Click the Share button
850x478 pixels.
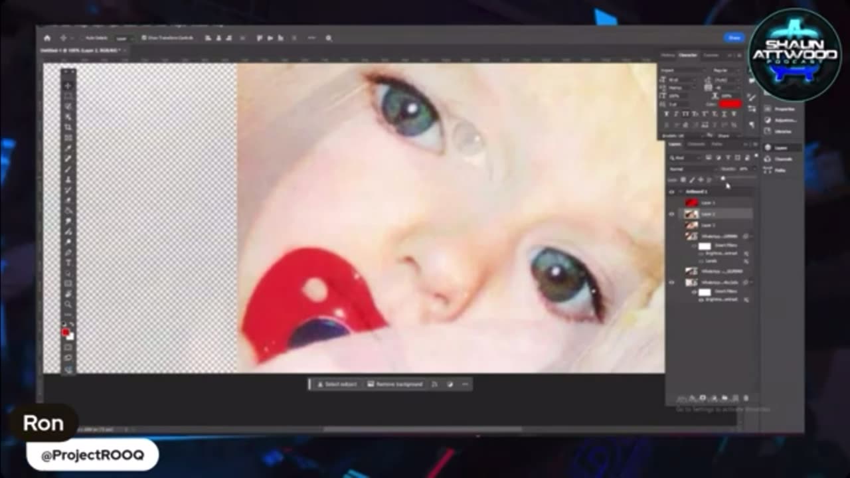pyautogui.click(x=734, y=38)
